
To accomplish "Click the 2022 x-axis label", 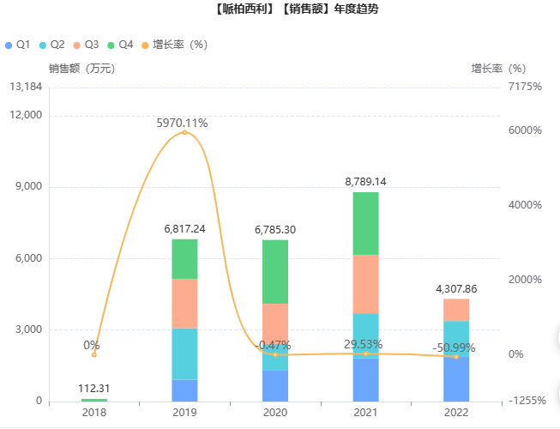I will click(456, 413).
